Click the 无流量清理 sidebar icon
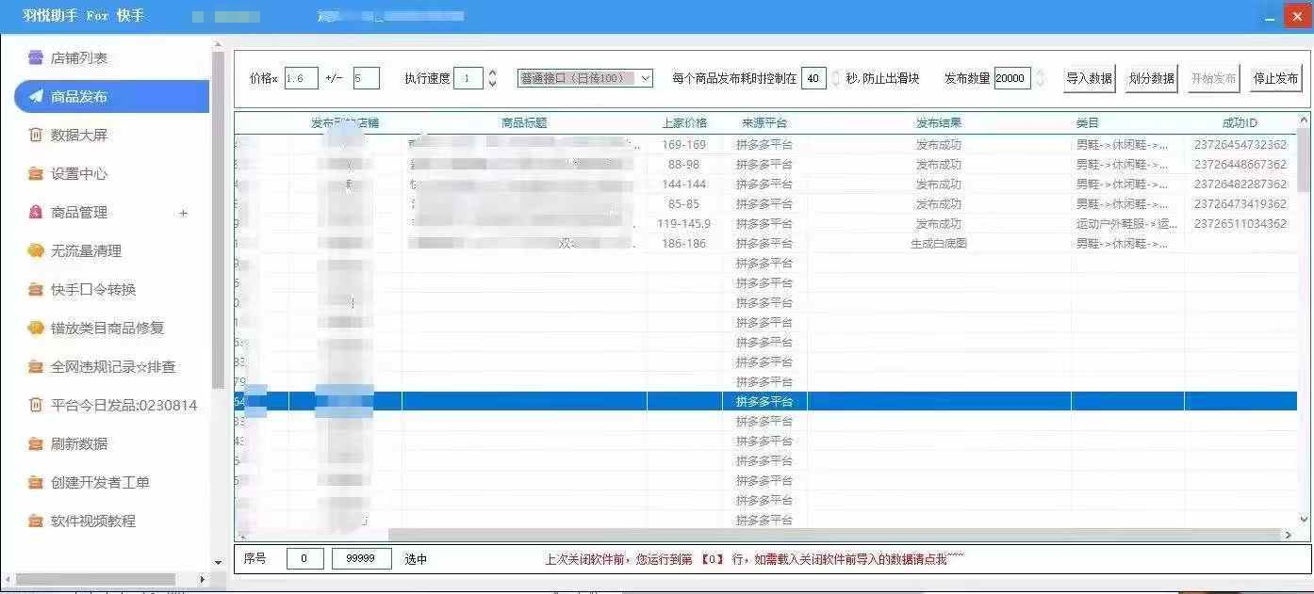The width and height of the screenshot is (1314, 594). click(36, 250)
